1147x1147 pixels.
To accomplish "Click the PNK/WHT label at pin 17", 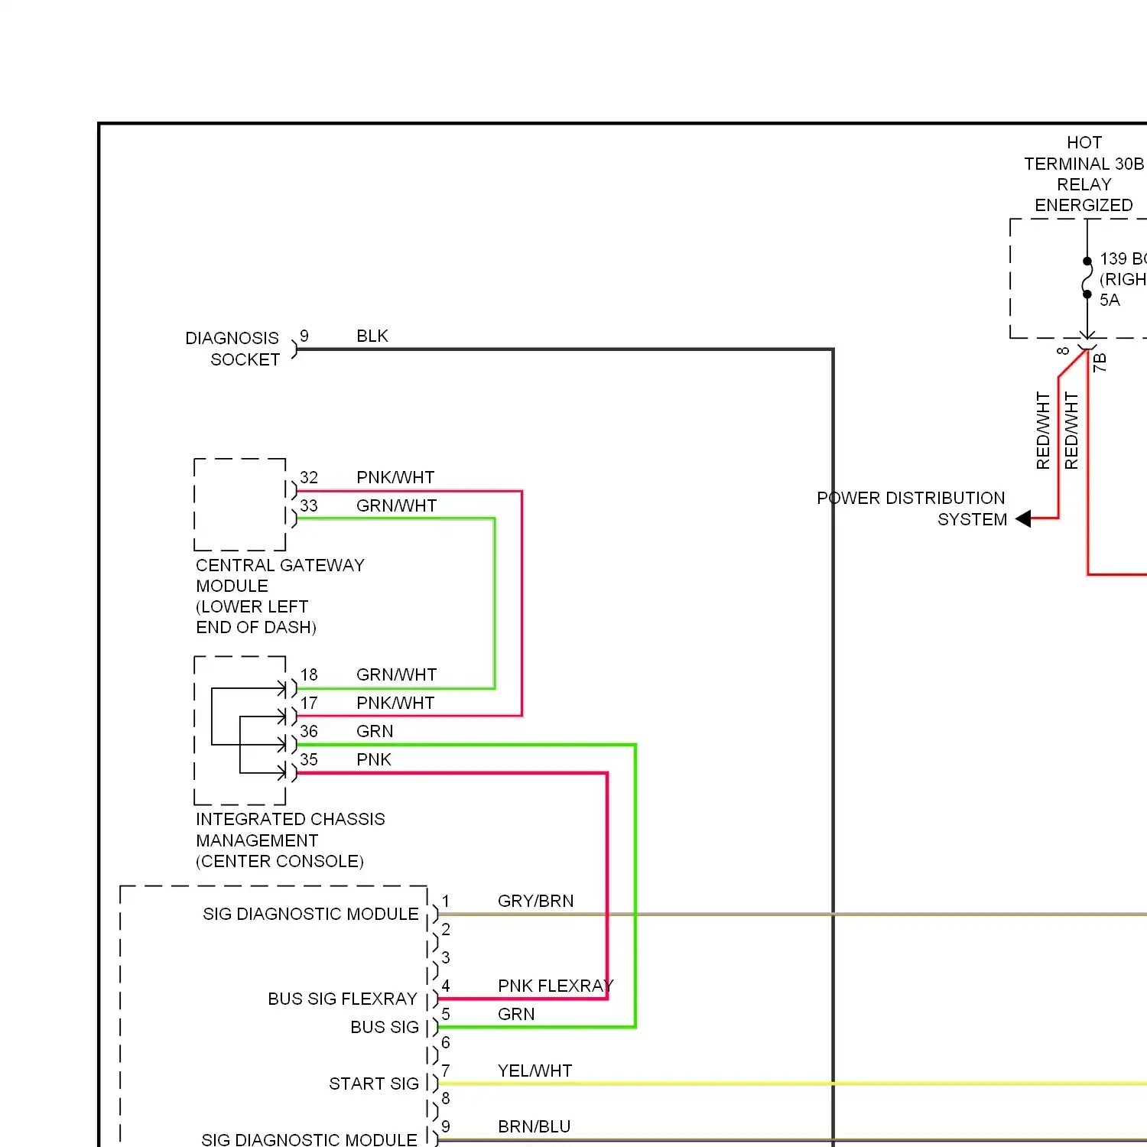I will point(395,703).
